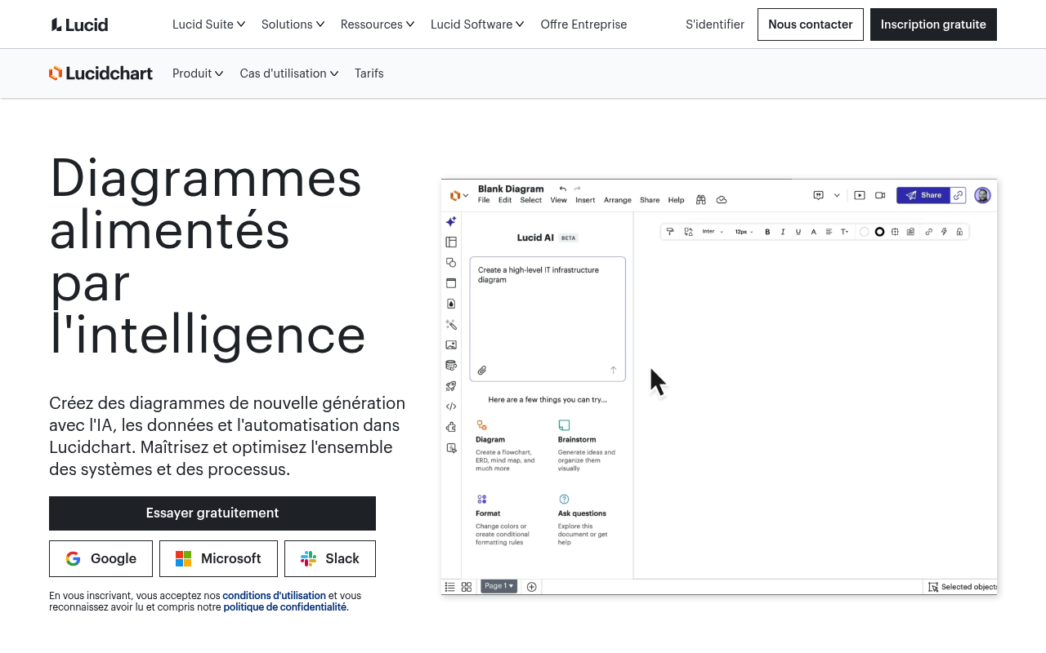Click Inscription gratuite button

point(933,24)
